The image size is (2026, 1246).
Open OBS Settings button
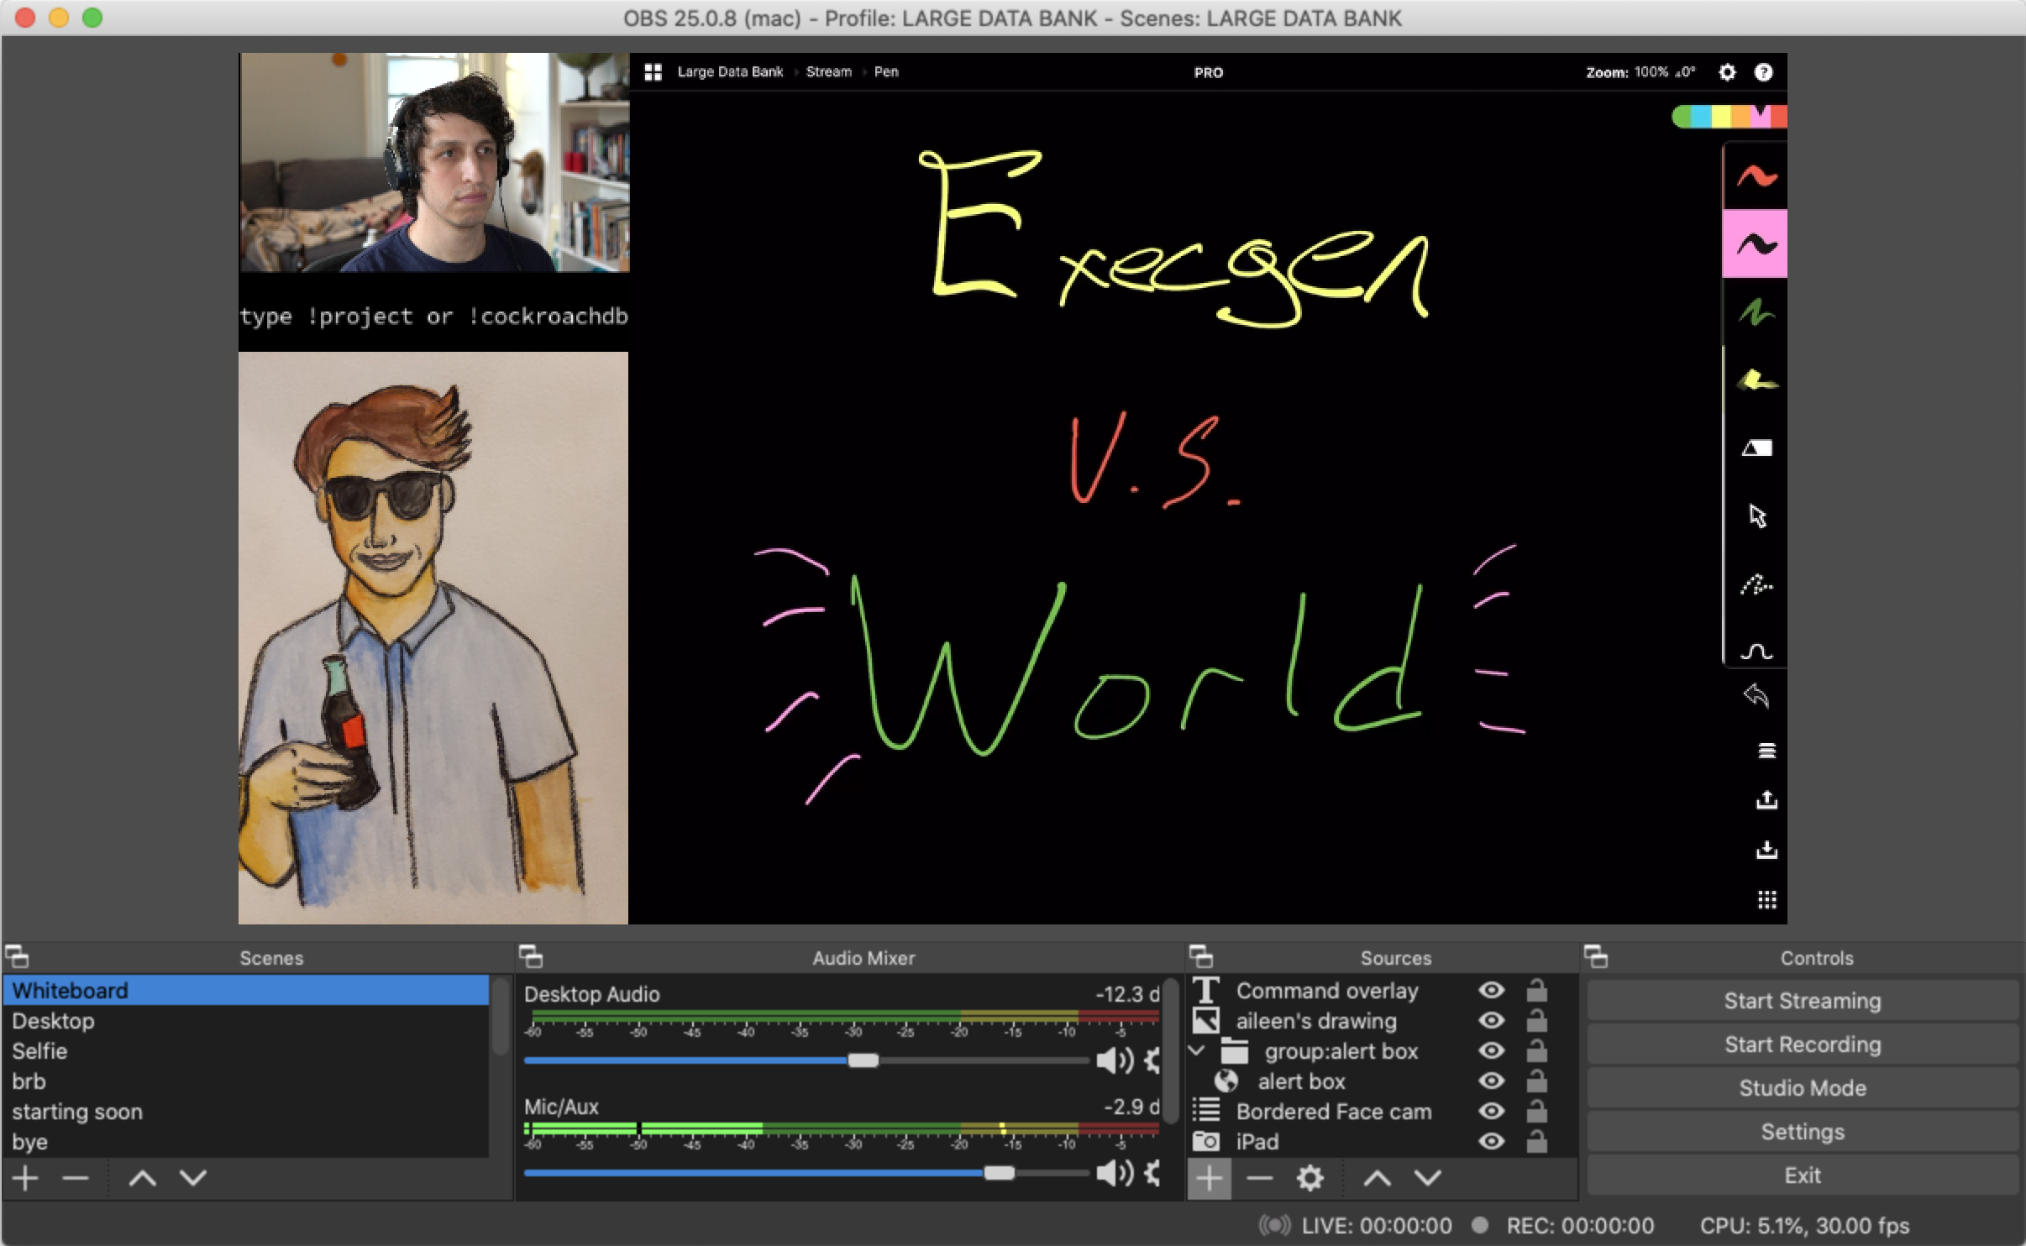1803,1132
